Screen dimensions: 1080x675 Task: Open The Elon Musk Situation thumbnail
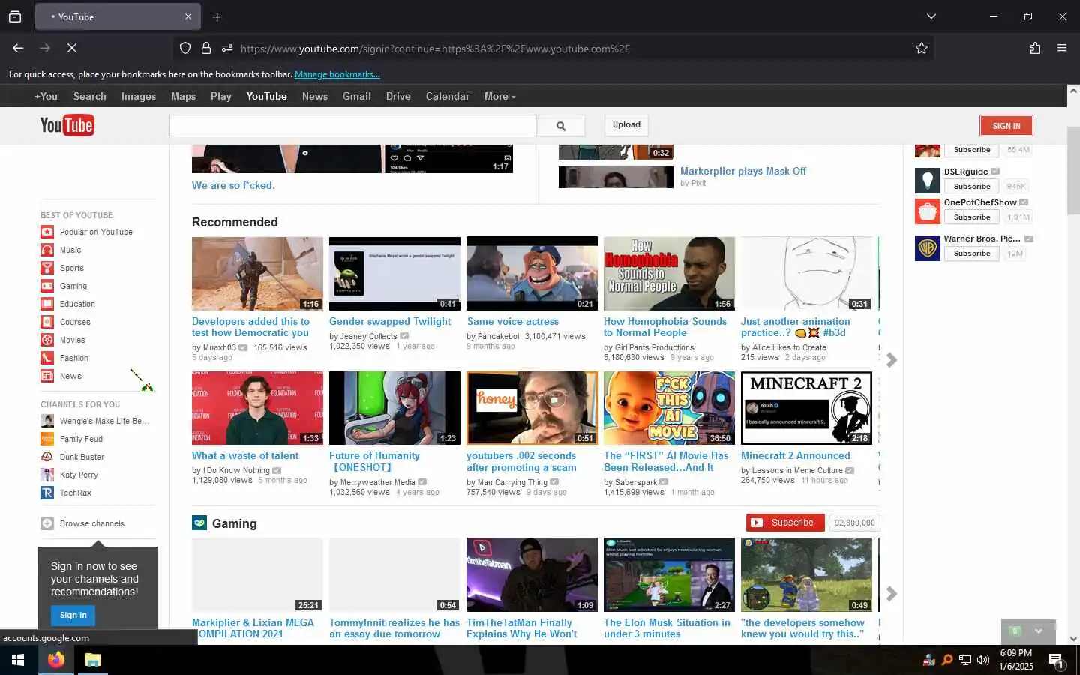669,574
